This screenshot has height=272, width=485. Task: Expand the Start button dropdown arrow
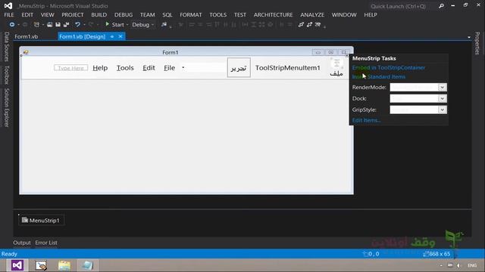click(x=127, y=25)
